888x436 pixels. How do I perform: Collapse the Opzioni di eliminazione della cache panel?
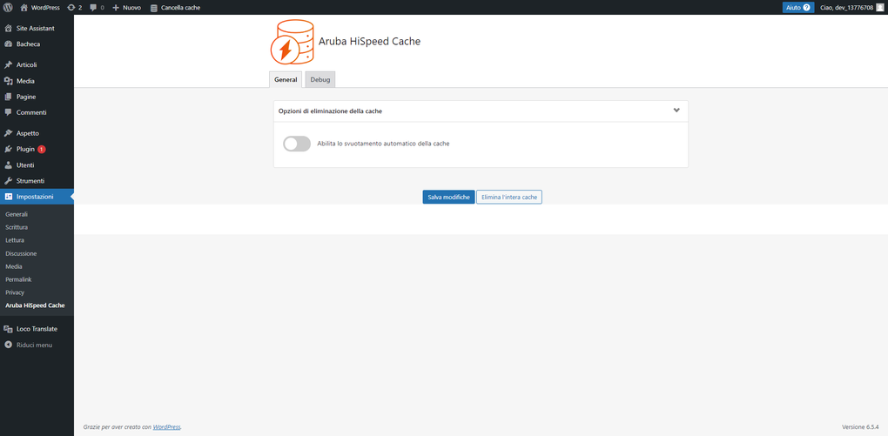[x=676, y=111]
